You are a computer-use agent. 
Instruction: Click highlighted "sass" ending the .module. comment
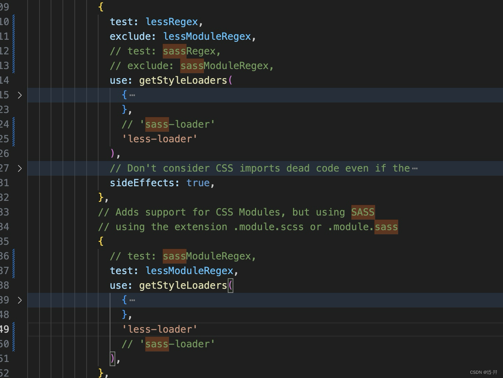pos(386,227)
